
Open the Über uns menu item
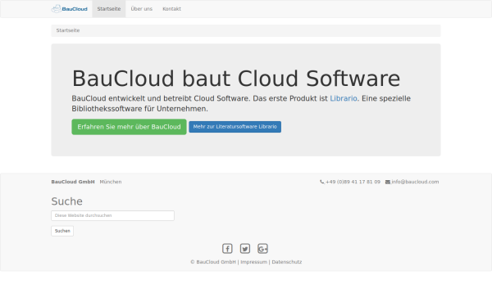(x=142, y=9)
